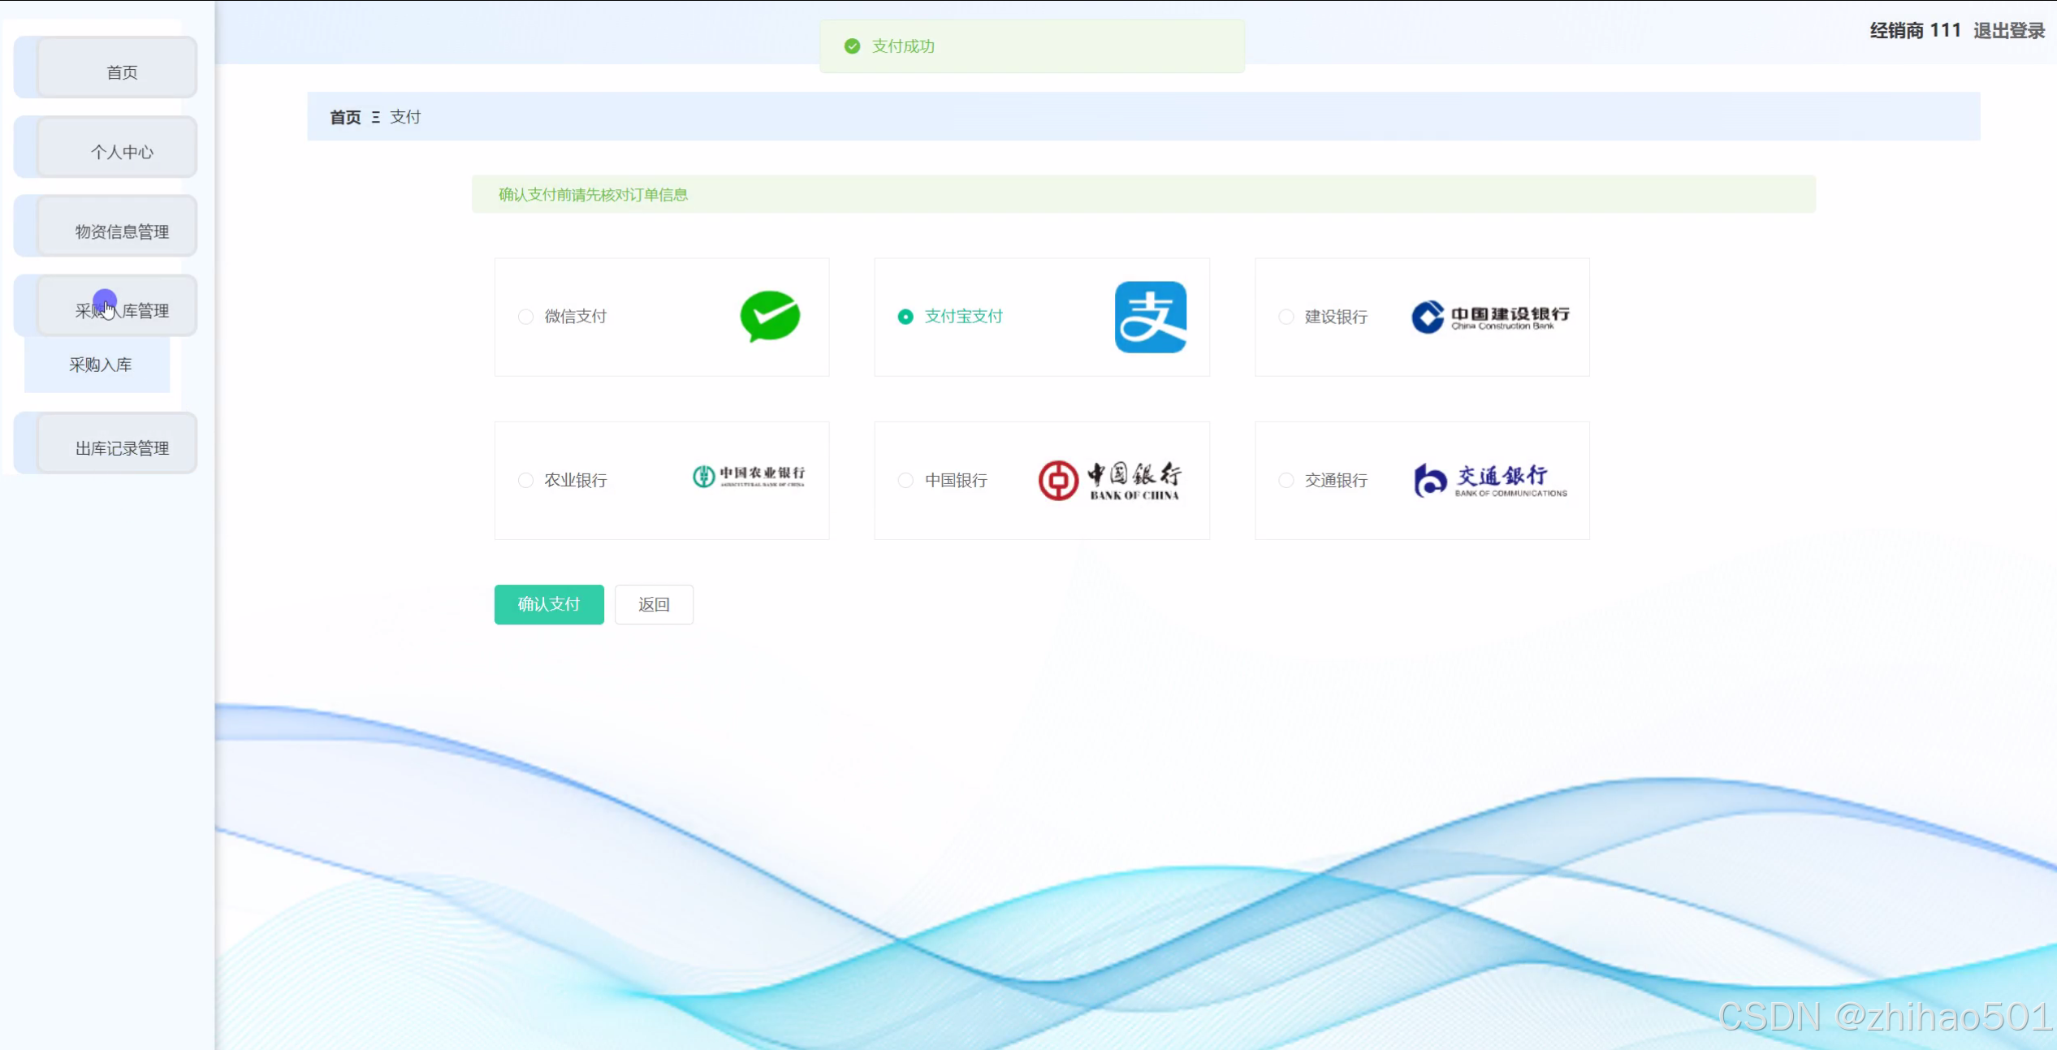Click the China Construction Bank logo
The width and height of the screenshot is (2057, 1050).
[x=1490, y=317]
